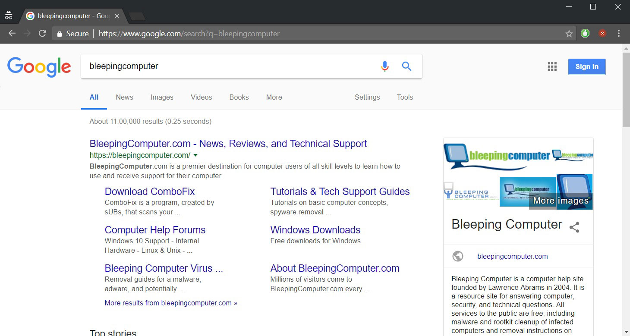Open Bleeping Computer Virus ... link
The image size is (630, 336).
coord(164,268)
